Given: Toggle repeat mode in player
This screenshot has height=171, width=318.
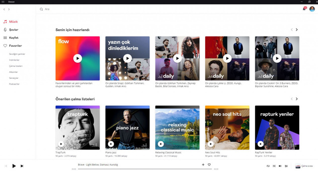Looking at the screenshot, I should click(268, 166).
